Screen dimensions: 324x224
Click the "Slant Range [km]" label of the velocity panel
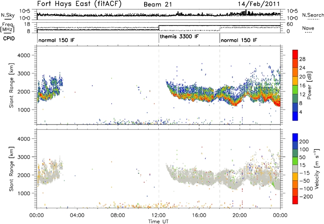click(x=11, y=169)
